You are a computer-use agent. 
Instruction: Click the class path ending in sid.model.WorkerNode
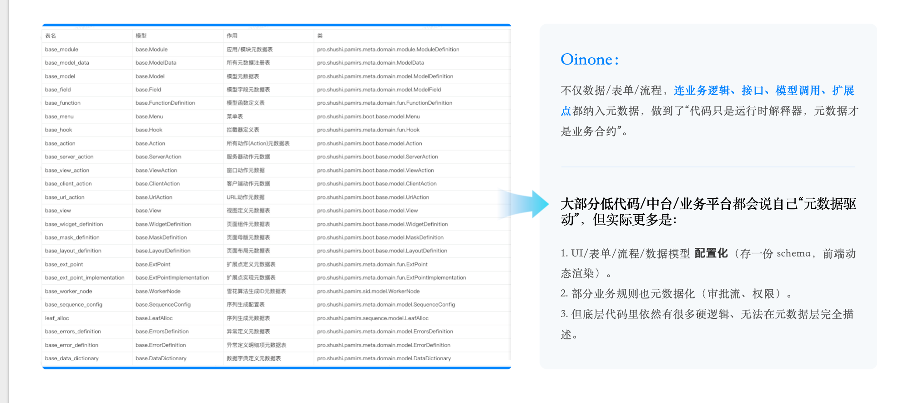369,292
